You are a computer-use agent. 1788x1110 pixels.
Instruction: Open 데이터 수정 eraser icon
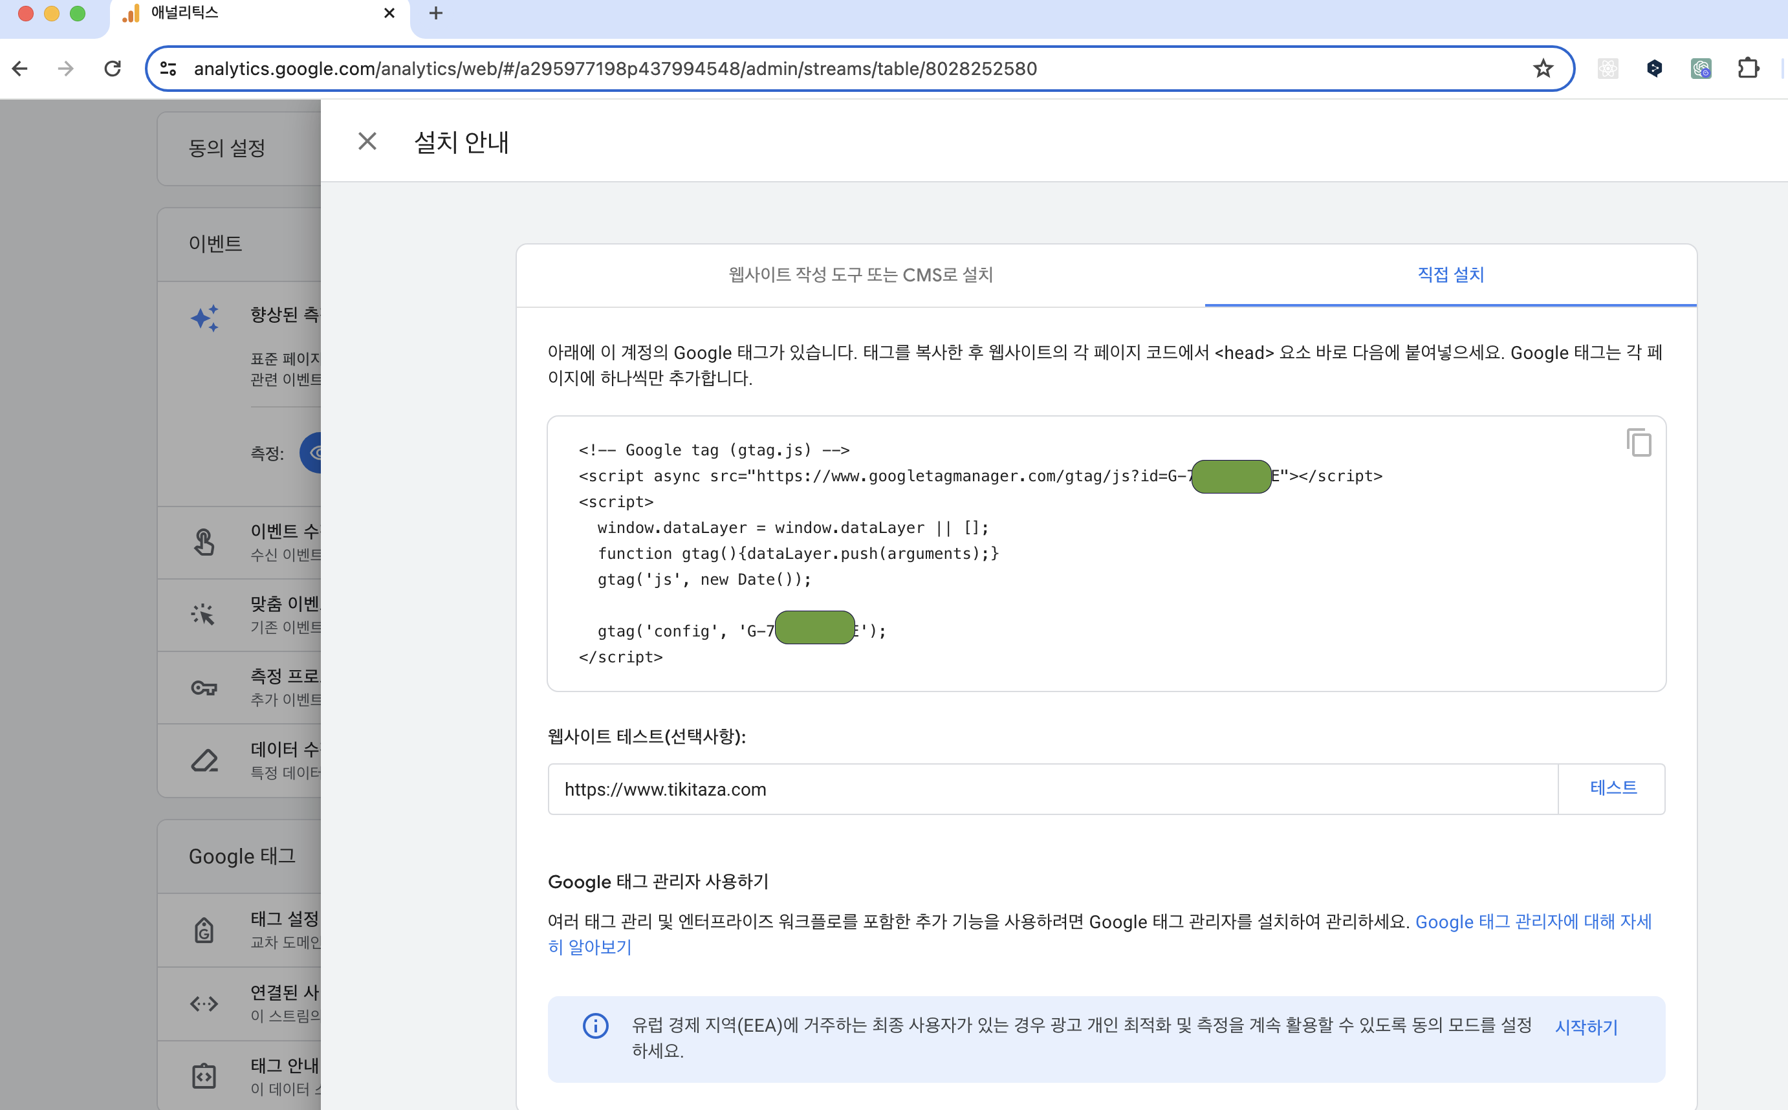click(x=204, y=761)
